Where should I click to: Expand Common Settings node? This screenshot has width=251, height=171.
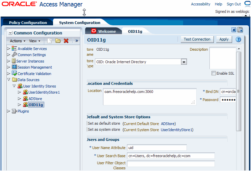(8, 55)
